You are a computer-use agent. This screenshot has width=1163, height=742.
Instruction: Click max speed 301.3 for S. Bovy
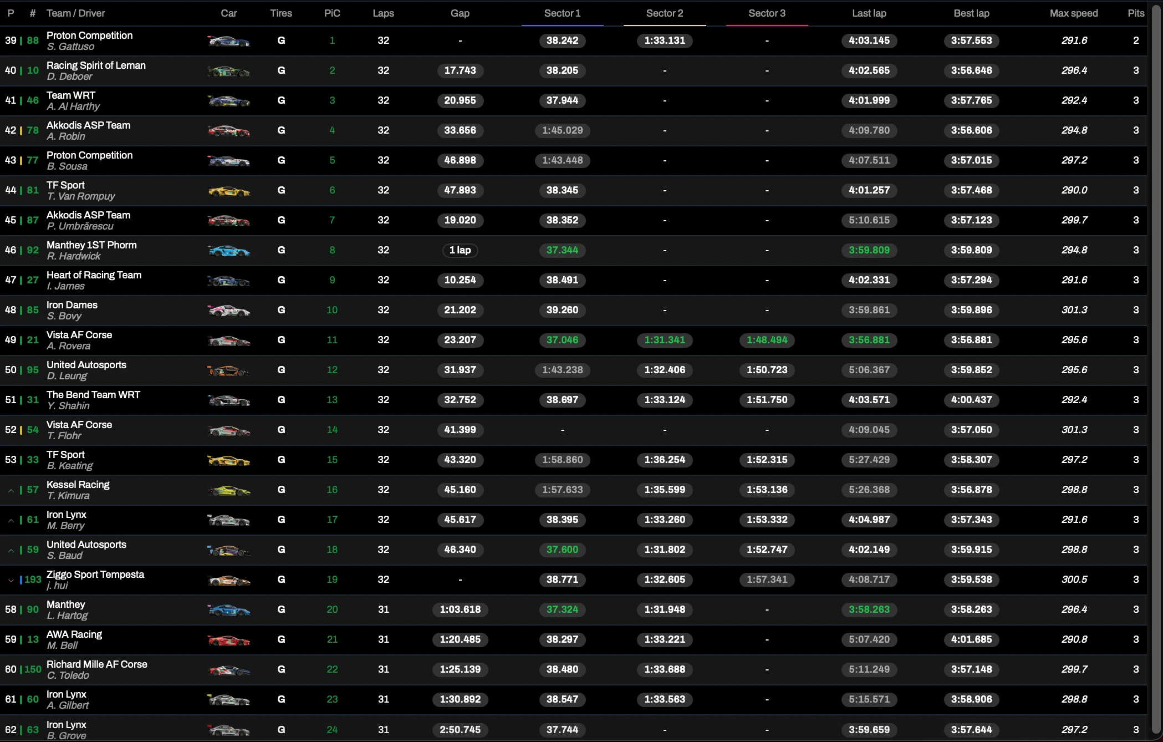click(x=1074, y=310)
